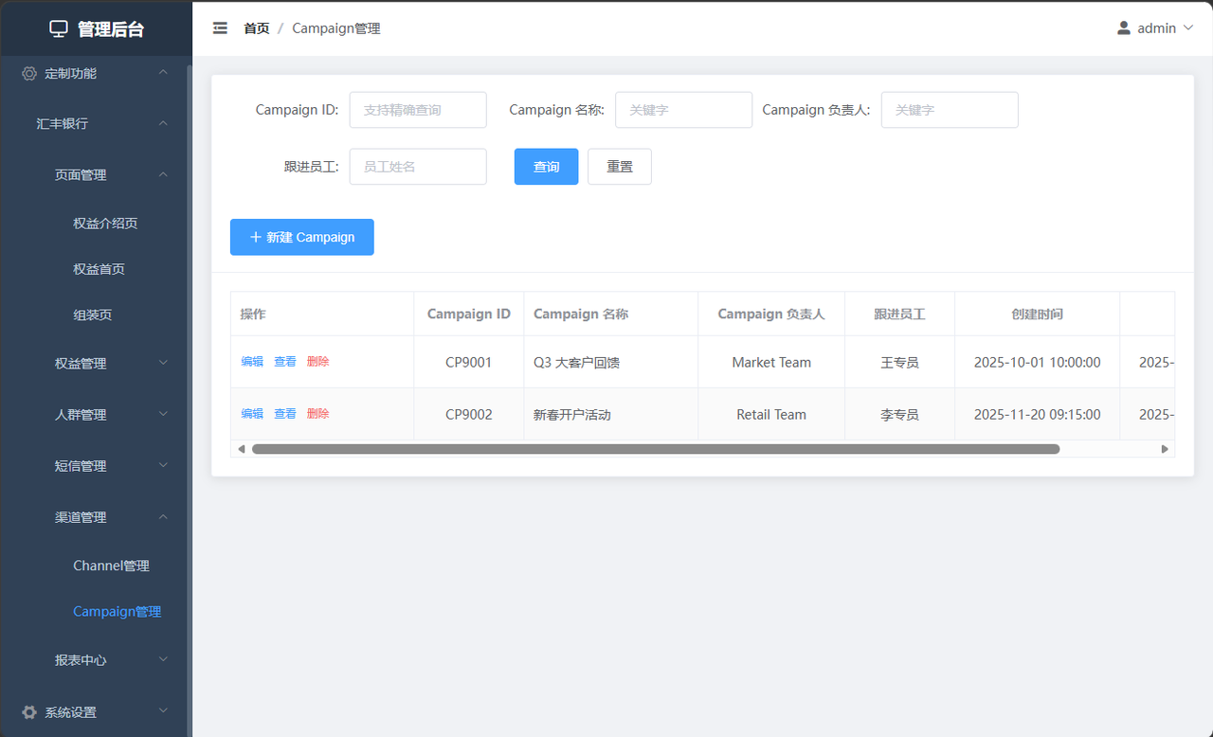Click the 查询 search button

tap(546, 167)
